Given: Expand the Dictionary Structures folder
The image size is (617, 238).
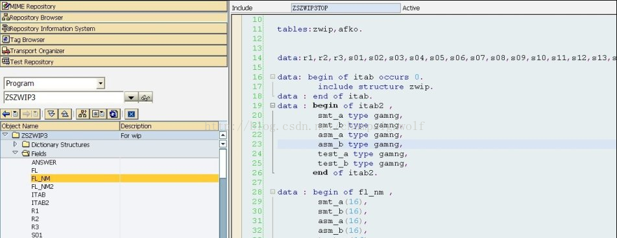Looking at the screenshot, I should click(16, 144).
